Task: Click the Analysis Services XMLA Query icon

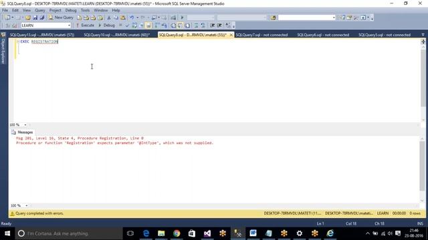Action: point(100,18)
